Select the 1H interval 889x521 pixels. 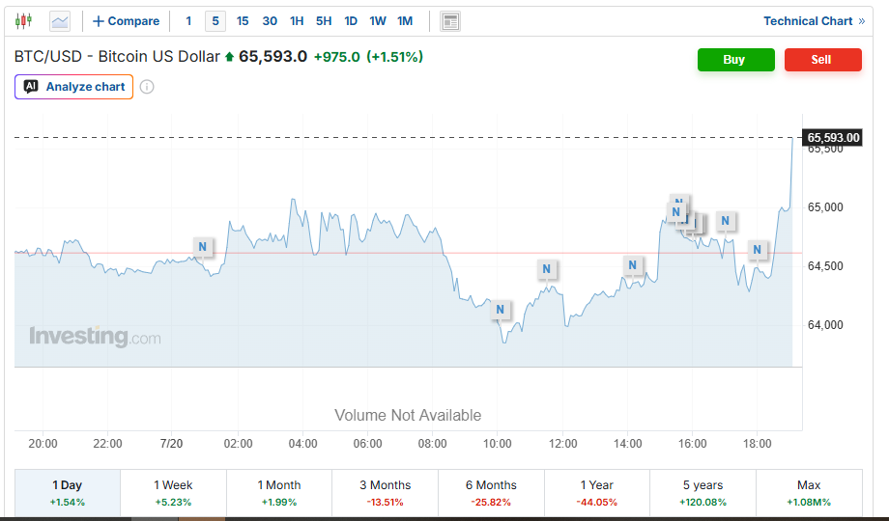[x=297, y=21]
